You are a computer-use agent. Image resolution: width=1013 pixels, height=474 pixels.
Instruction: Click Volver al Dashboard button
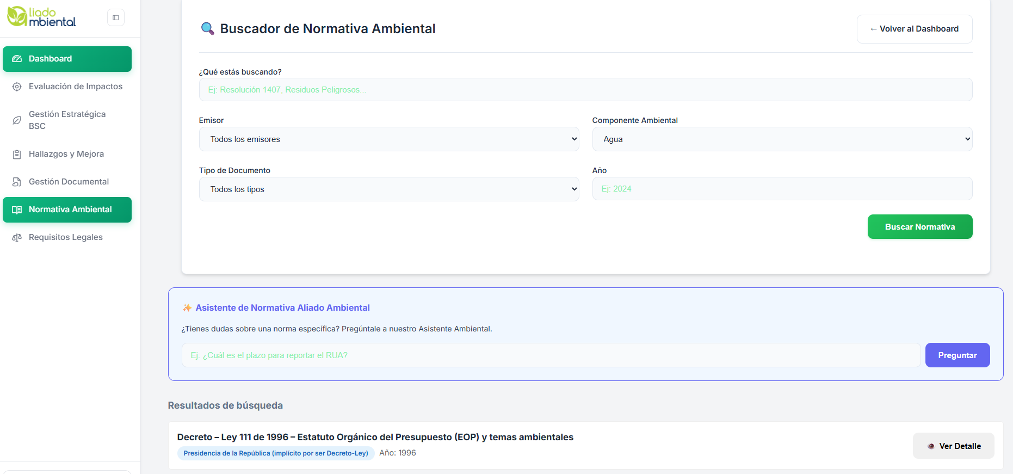914,29
